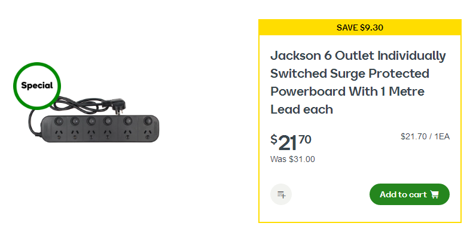Click the Was $31.00 previous price text

click(x=292, y=159)
